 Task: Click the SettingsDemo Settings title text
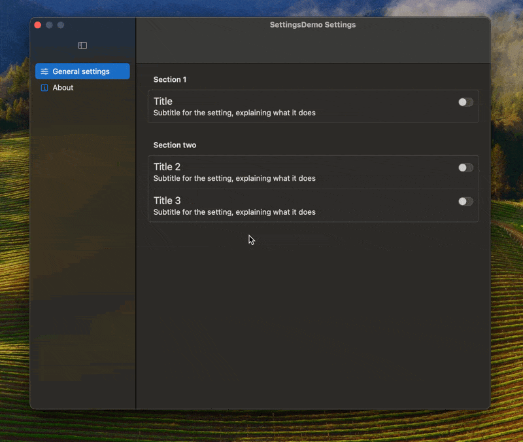(312, 24)
